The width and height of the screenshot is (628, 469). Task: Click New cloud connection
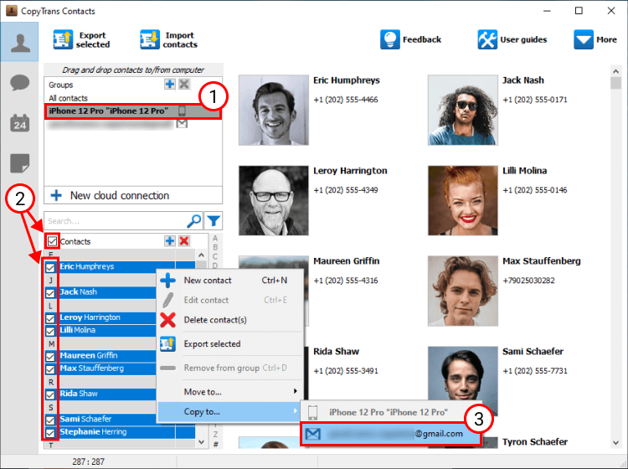coord(133,195)
